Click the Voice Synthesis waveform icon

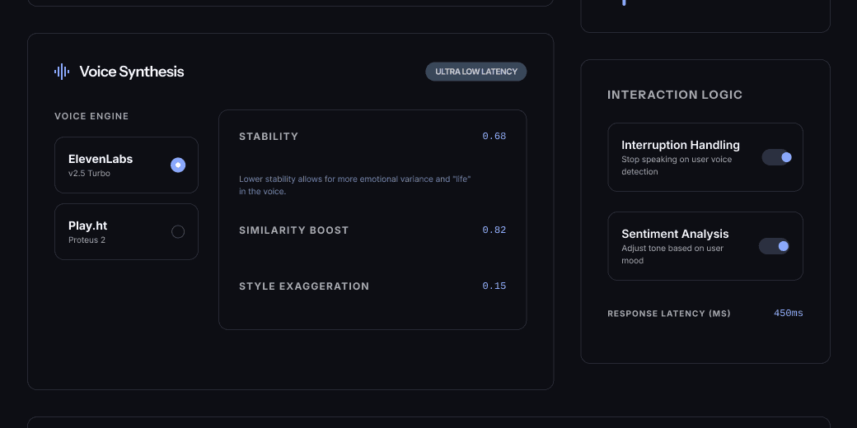(62, 72)
